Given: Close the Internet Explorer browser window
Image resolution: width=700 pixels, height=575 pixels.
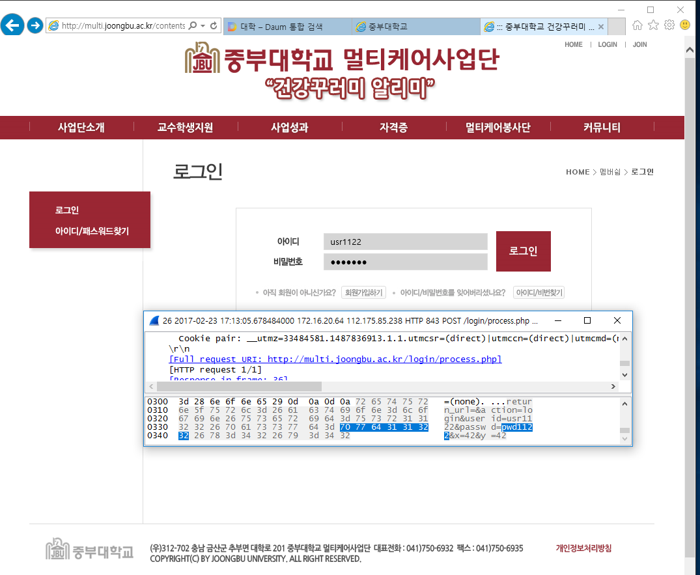Looking at the screenshot, I should [x=680, y=9].
